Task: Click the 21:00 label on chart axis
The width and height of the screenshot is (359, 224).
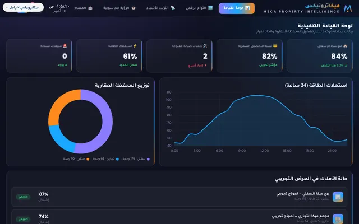Action: click(x=332, y=151)
